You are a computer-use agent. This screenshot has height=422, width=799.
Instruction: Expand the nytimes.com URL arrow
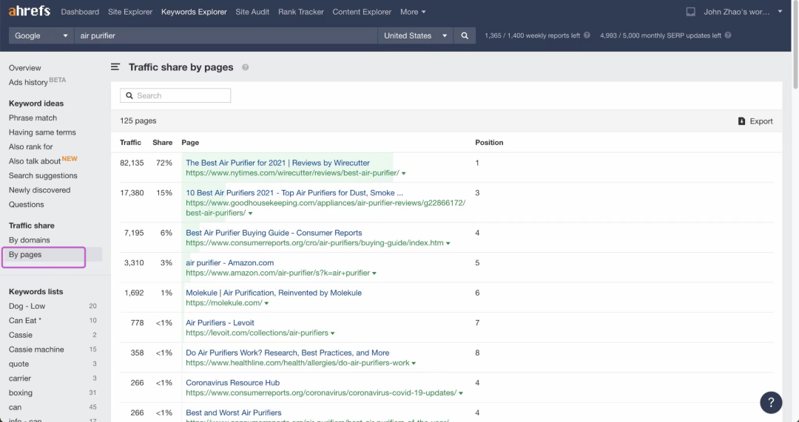pyautogui.click(x=404, y=174)
